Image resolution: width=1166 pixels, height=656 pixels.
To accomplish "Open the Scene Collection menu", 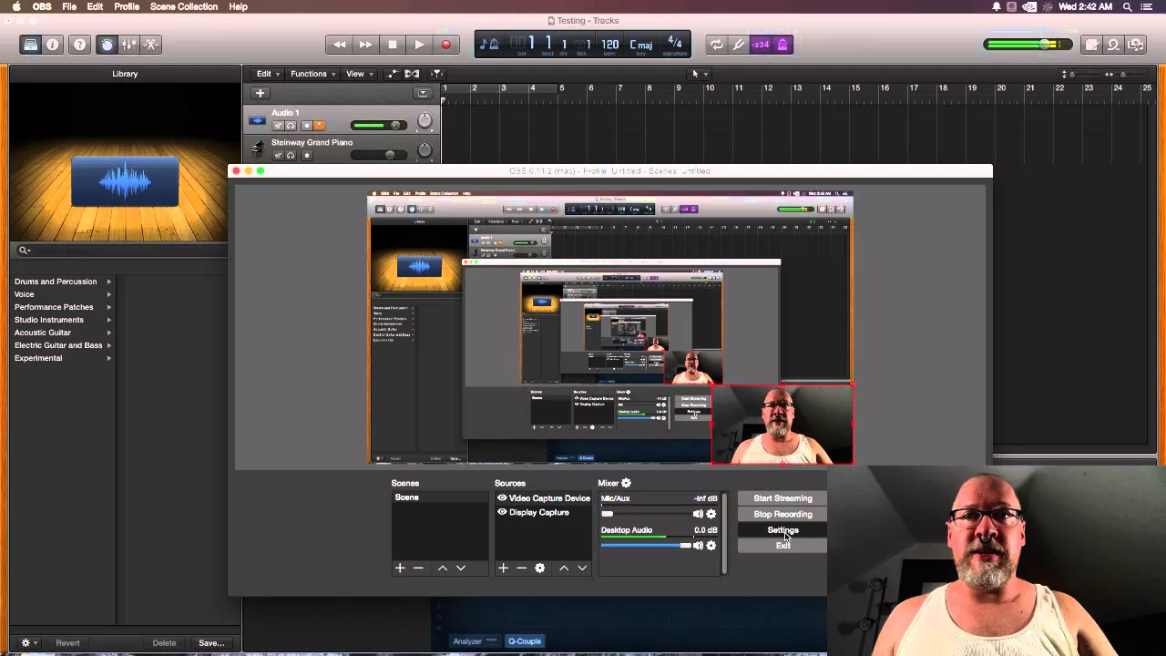I will click(184, 6).
